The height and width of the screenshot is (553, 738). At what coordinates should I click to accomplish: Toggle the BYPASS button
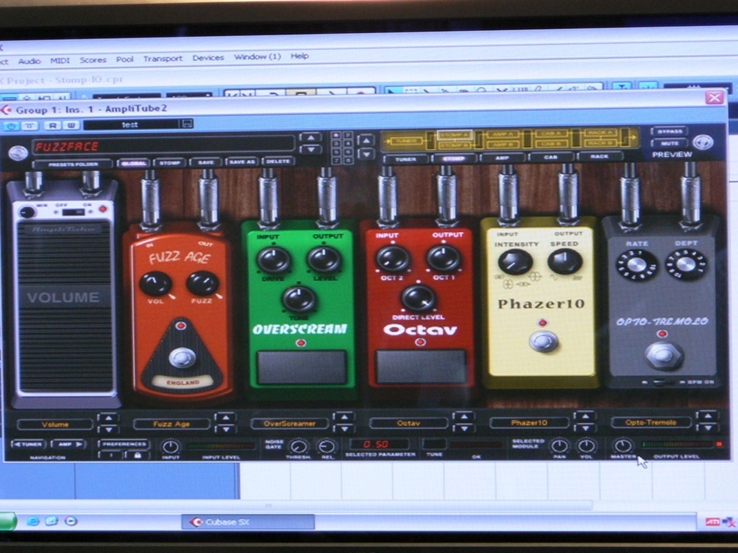669,131
